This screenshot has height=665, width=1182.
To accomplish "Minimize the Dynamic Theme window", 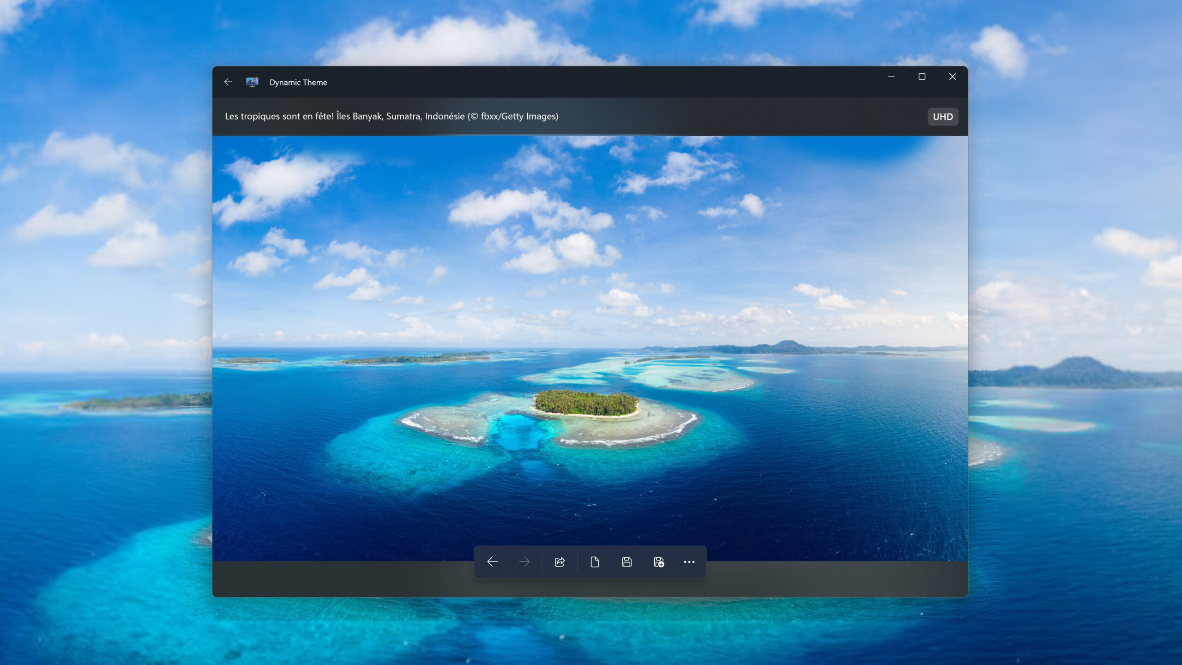I will [892, 77].
